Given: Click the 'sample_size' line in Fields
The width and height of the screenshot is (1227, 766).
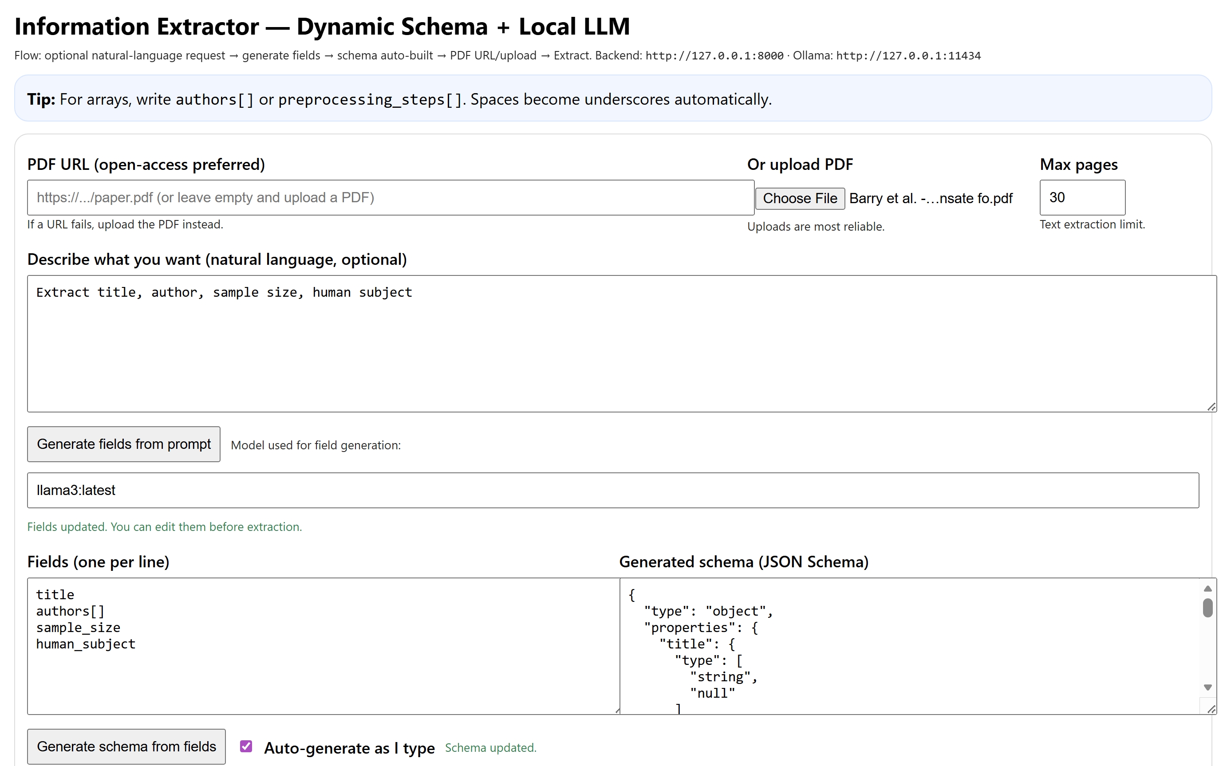Looking at the screenshot, I should coord(78,628).
